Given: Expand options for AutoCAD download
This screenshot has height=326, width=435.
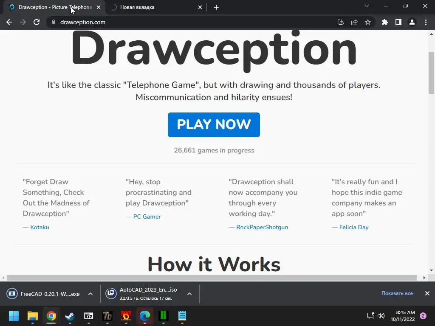Looking at the screenshot, I should click(189, 294).
